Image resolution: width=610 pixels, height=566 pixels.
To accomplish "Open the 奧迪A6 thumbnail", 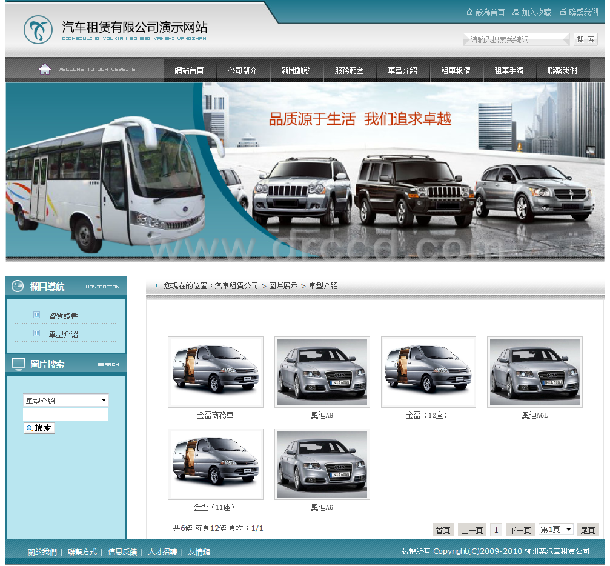I will pos(322,464).
